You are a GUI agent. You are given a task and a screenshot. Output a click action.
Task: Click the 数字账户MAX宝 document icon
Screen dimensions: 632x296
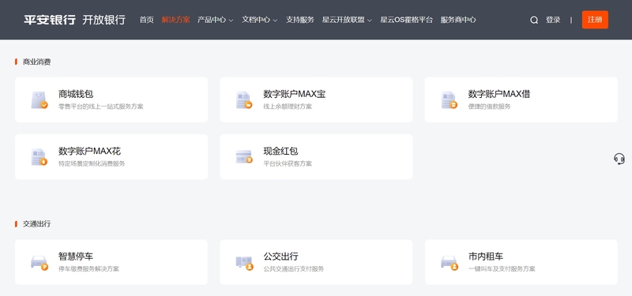tap(244, 100)
